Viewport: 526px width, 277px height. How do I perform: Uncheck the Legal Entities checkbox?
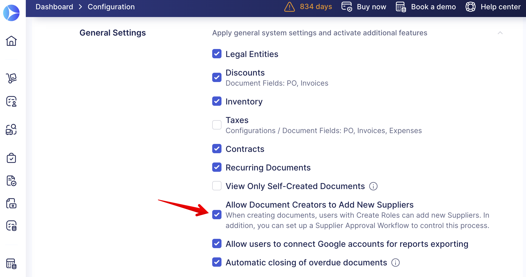217,54
